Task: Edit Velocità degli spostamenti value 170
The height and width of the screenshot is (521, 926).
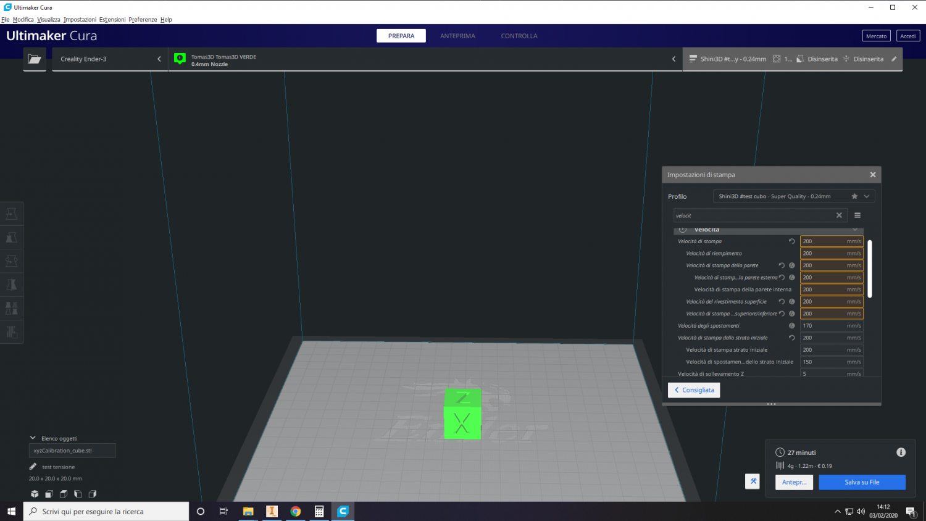Action: coord(832,326)
